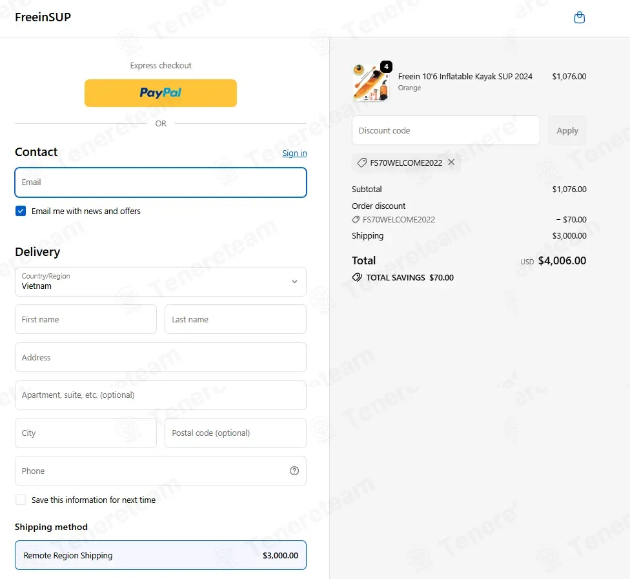Click the Discount code input field

[445, 130]
